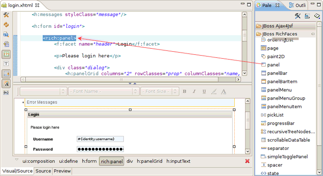The width and height of the screenshot is (323, 176).
Task: Toggle italic formatting button
Action: (x=194, y=91)
